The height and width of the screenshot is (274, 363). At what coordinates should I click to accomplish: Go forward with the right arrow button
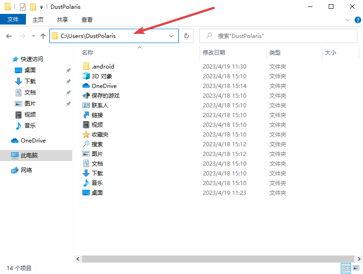click(22, 36)
